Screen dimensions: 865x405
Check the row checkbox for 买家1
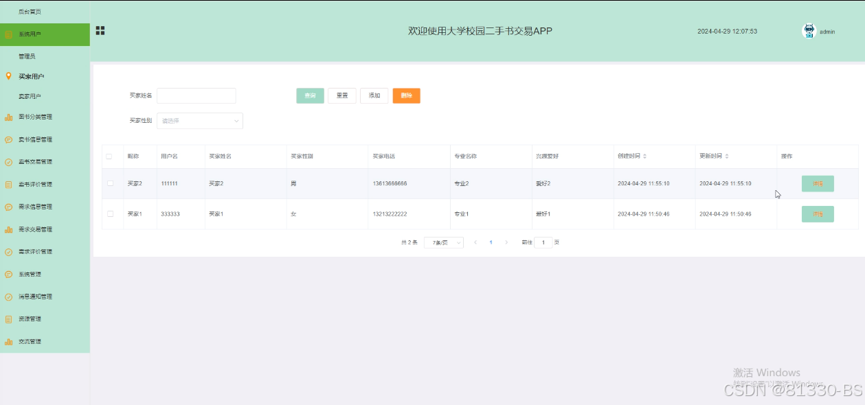(110, 214)
